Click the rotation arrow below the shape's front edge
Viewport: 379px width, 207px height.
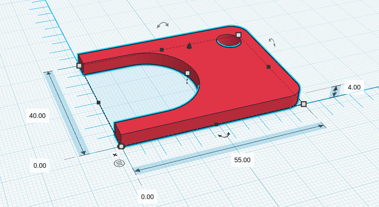coord(224,135)
